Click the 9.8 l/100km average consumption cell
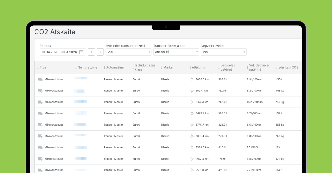This screenshot has height=173, width=332. point(254,136)
